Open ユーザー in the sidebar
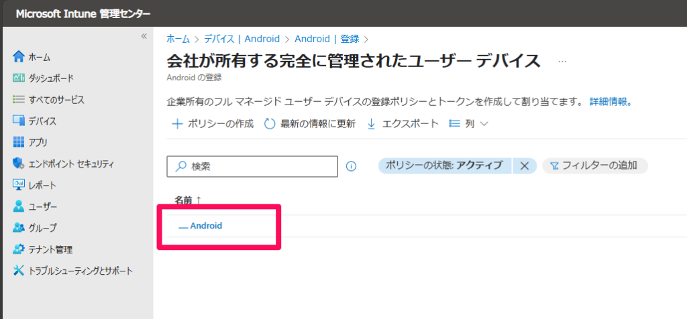 click(42, 207)
